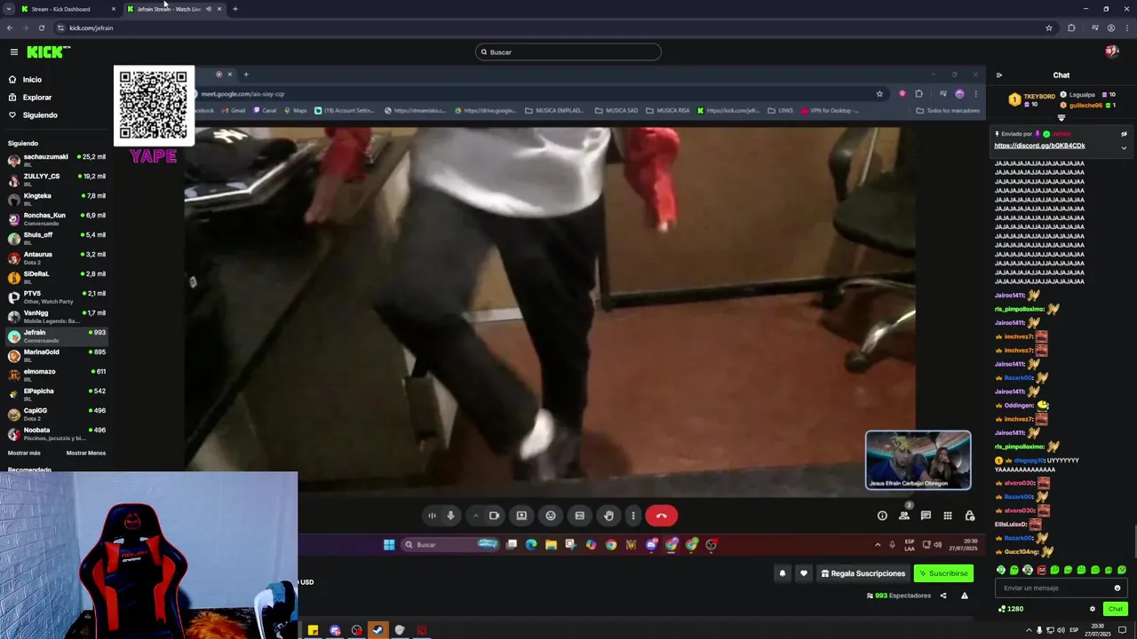Open the emoji picker in the chat box

[x=1117, y=588]
